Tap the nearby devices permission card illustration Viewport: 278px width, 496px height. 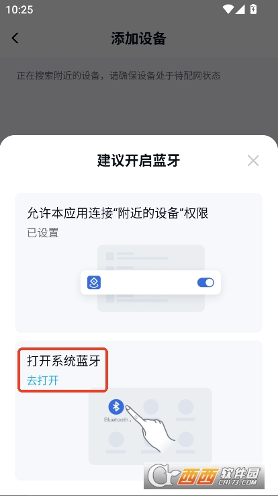[151, 278]
